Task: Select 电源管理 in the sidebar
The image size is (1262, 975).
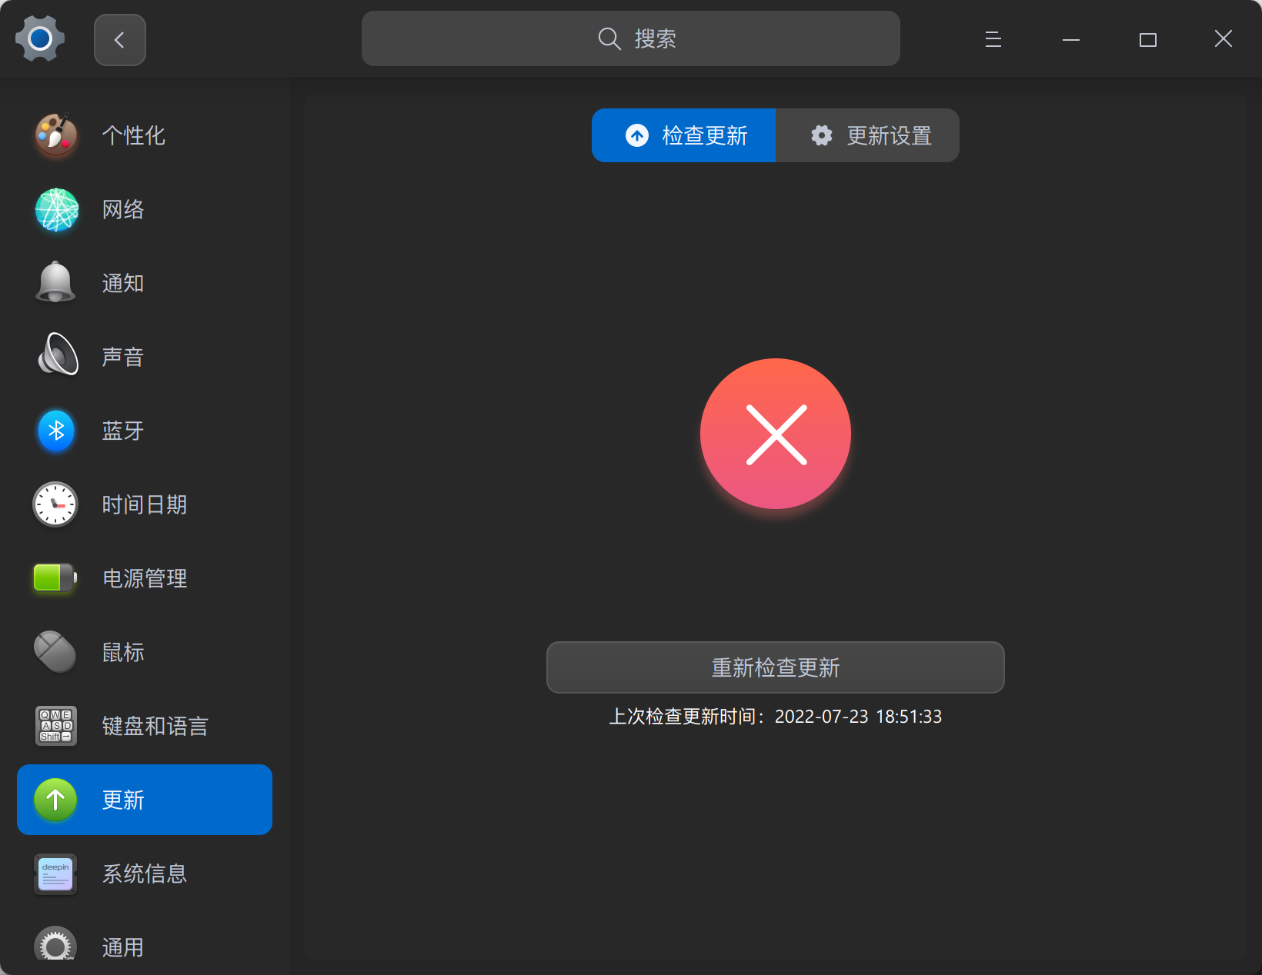Action: (x=145, y=578)
